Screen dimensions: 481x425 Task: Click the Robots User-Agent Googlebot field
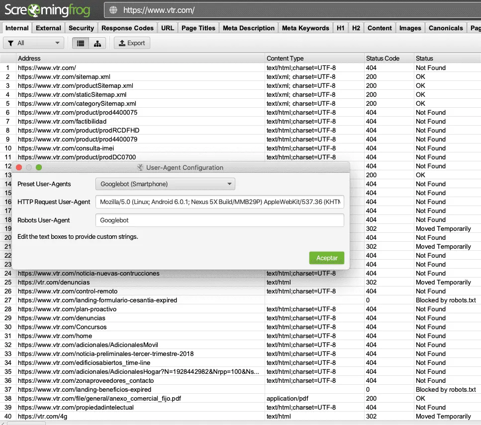tap(220, 220)
